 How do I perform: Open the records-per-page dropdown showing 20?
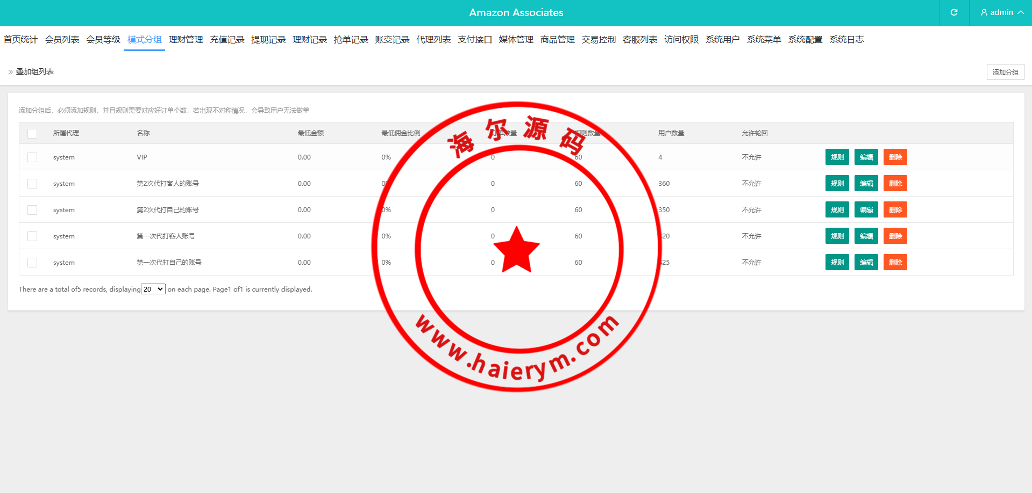pyautogui.click(x=153, y=289)
